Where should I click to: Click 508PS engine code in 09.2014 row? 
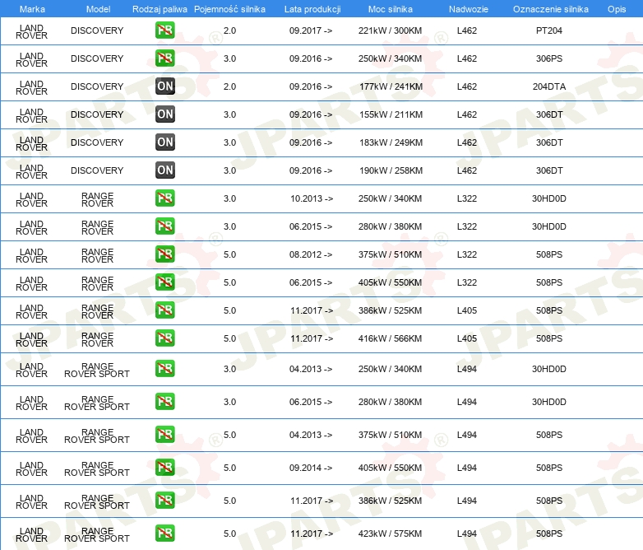tap(549, 467)
